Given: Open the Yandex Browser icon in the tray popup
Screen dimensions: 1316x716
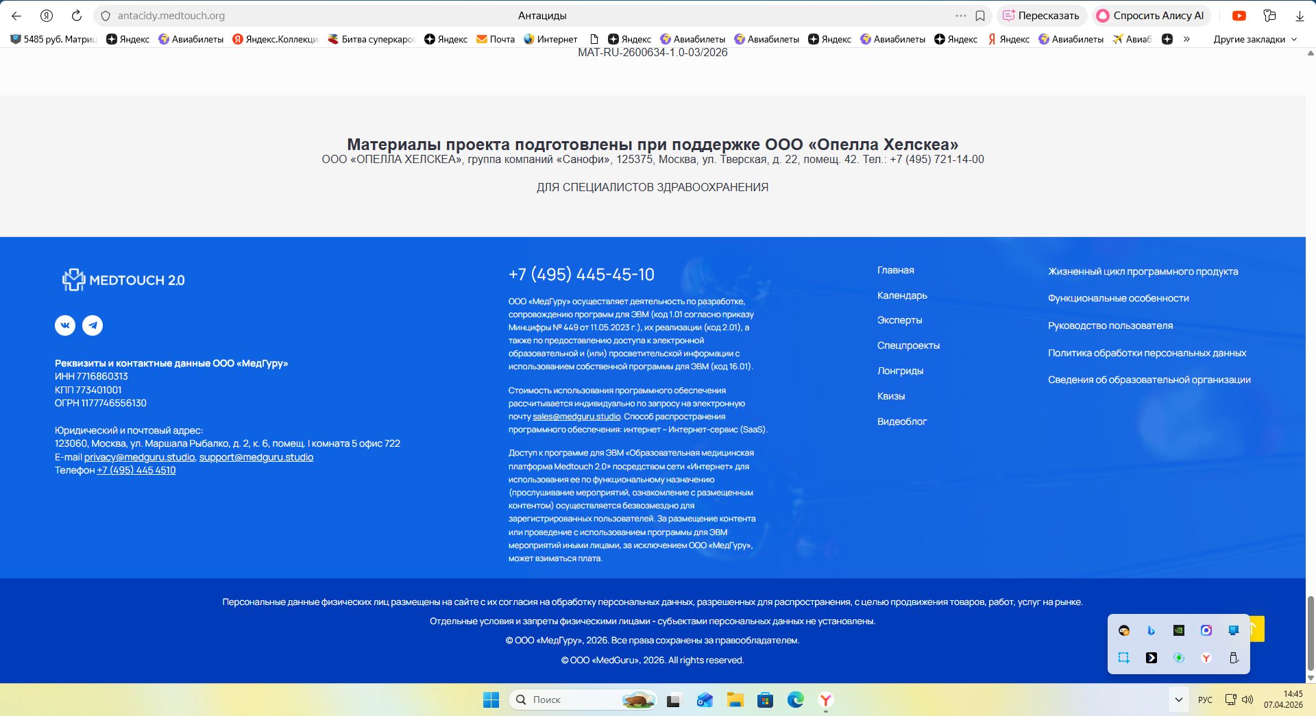Looking at the screenshot, I should coord(1206,658).
